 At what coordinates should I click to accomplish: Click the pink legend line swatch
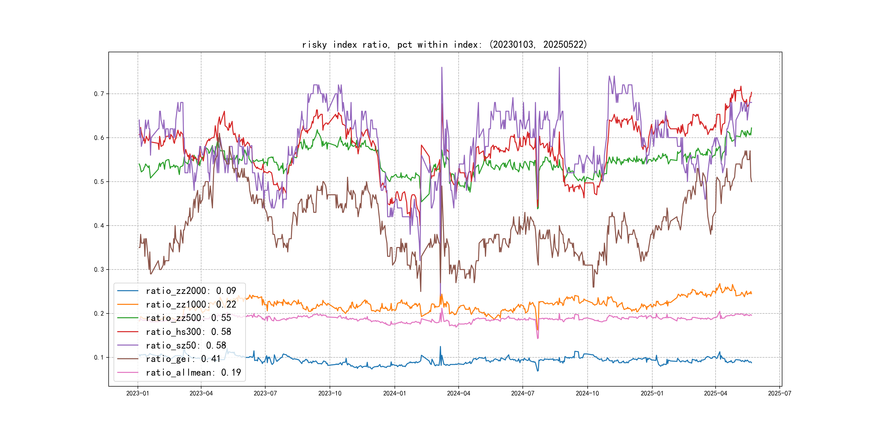click(x=128, y=373)
